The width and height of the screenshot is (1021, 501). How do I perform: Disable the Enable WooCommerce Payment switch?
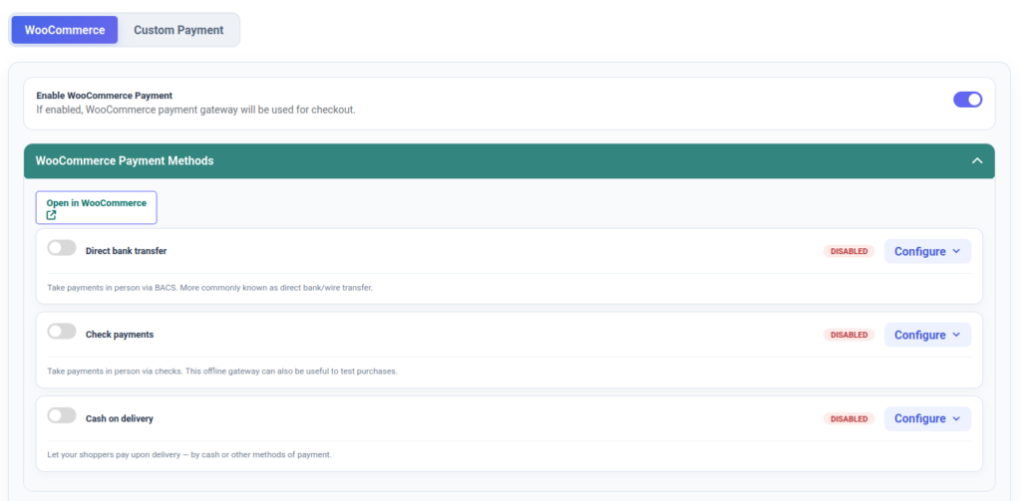(967, 100)
